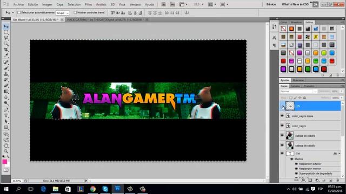
Task: Launch Bridge from the application bar
Action: coord(163,4)
